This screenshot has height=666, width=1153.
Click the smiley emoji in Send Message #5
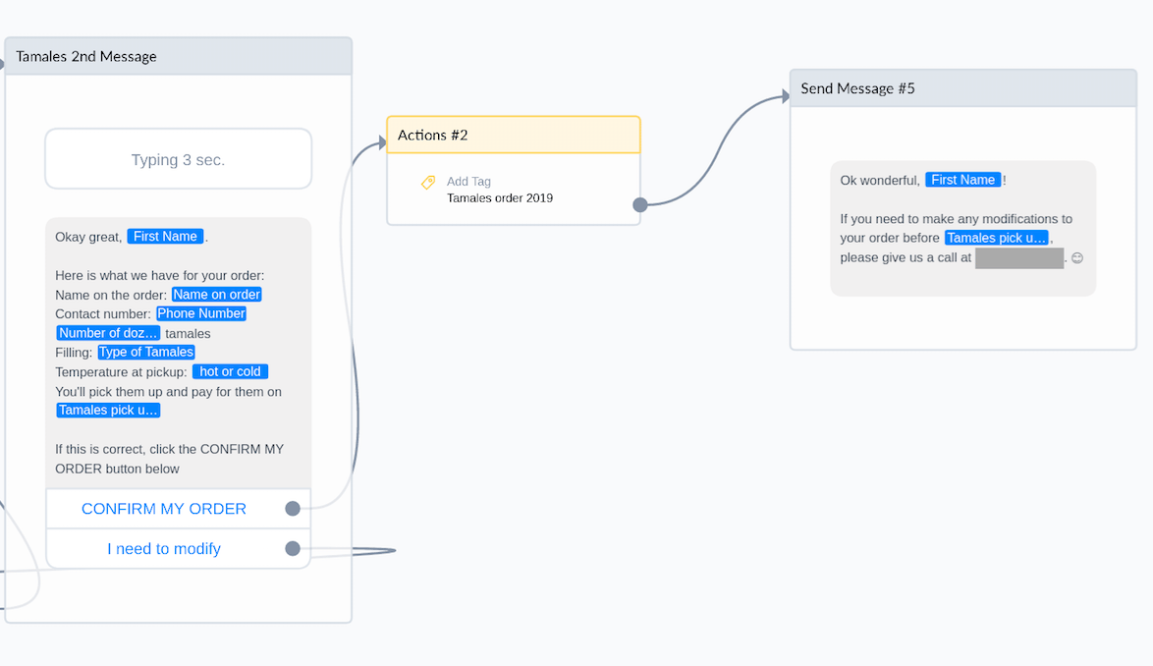coord(1077,258)
